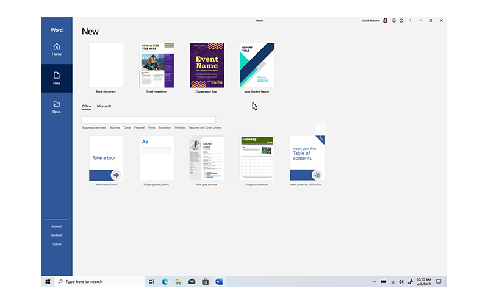Open Task View on the taskbar
Viewport: 488px width, 305px height.
tap(151, 282)
